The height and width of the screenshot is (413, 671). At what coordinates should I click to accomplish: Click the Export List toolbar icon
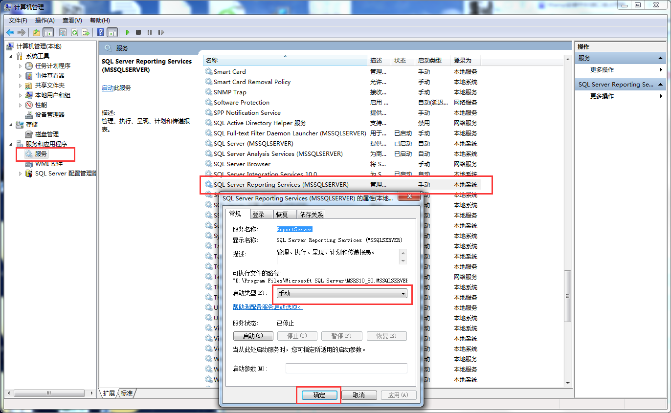86,32
